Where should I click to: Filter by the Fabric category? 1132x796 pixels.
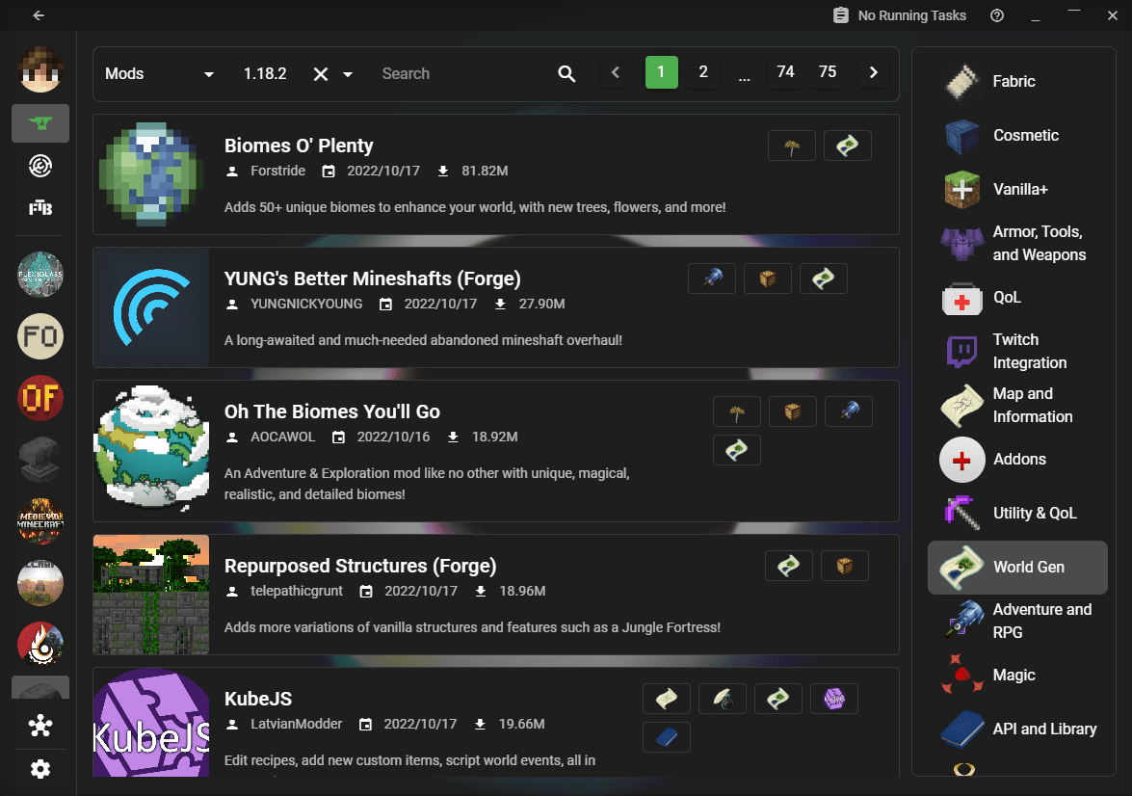pyautogui.click(x=1017, y=82)
